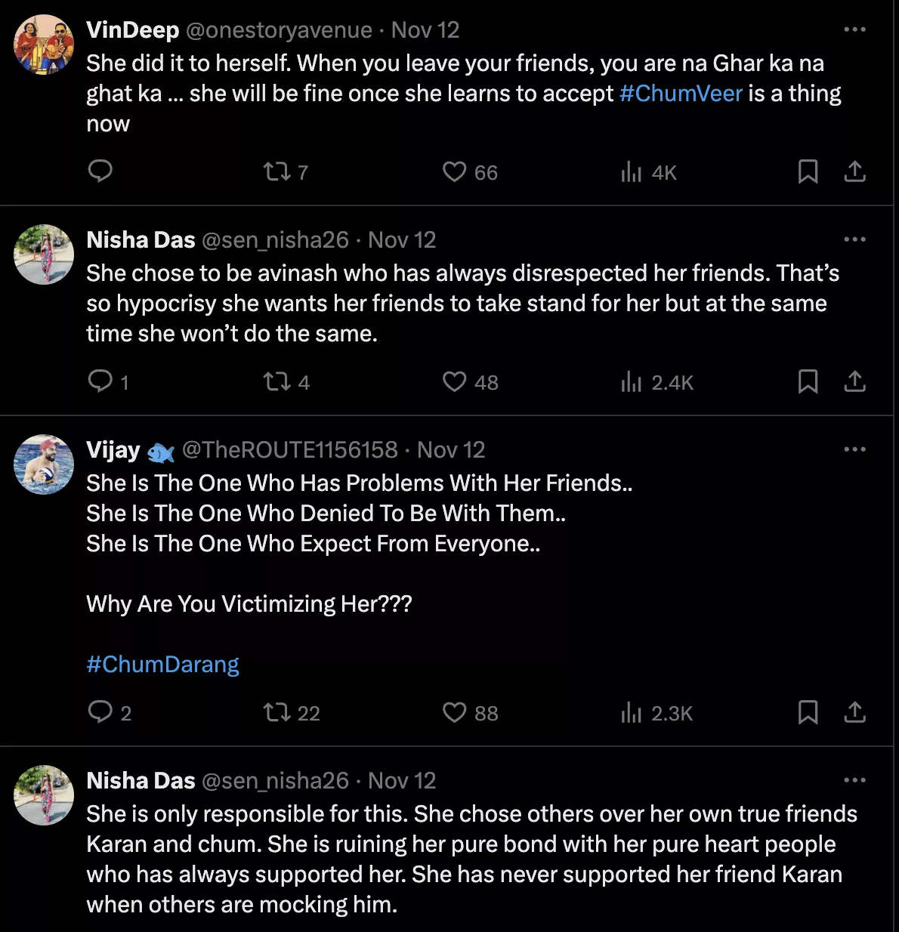Share VinDeep's tweet
This screenshot has width=899, height=932.
[x=854, y=172]
